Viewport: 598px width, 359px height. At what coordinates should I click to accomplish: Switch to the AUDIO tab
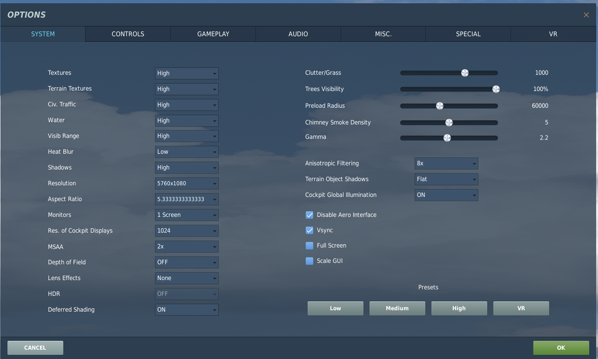point(298,34)
